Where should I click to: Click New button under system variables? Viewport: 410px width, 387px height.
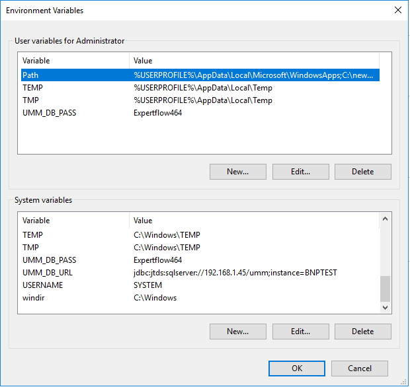tap(237, 332)
